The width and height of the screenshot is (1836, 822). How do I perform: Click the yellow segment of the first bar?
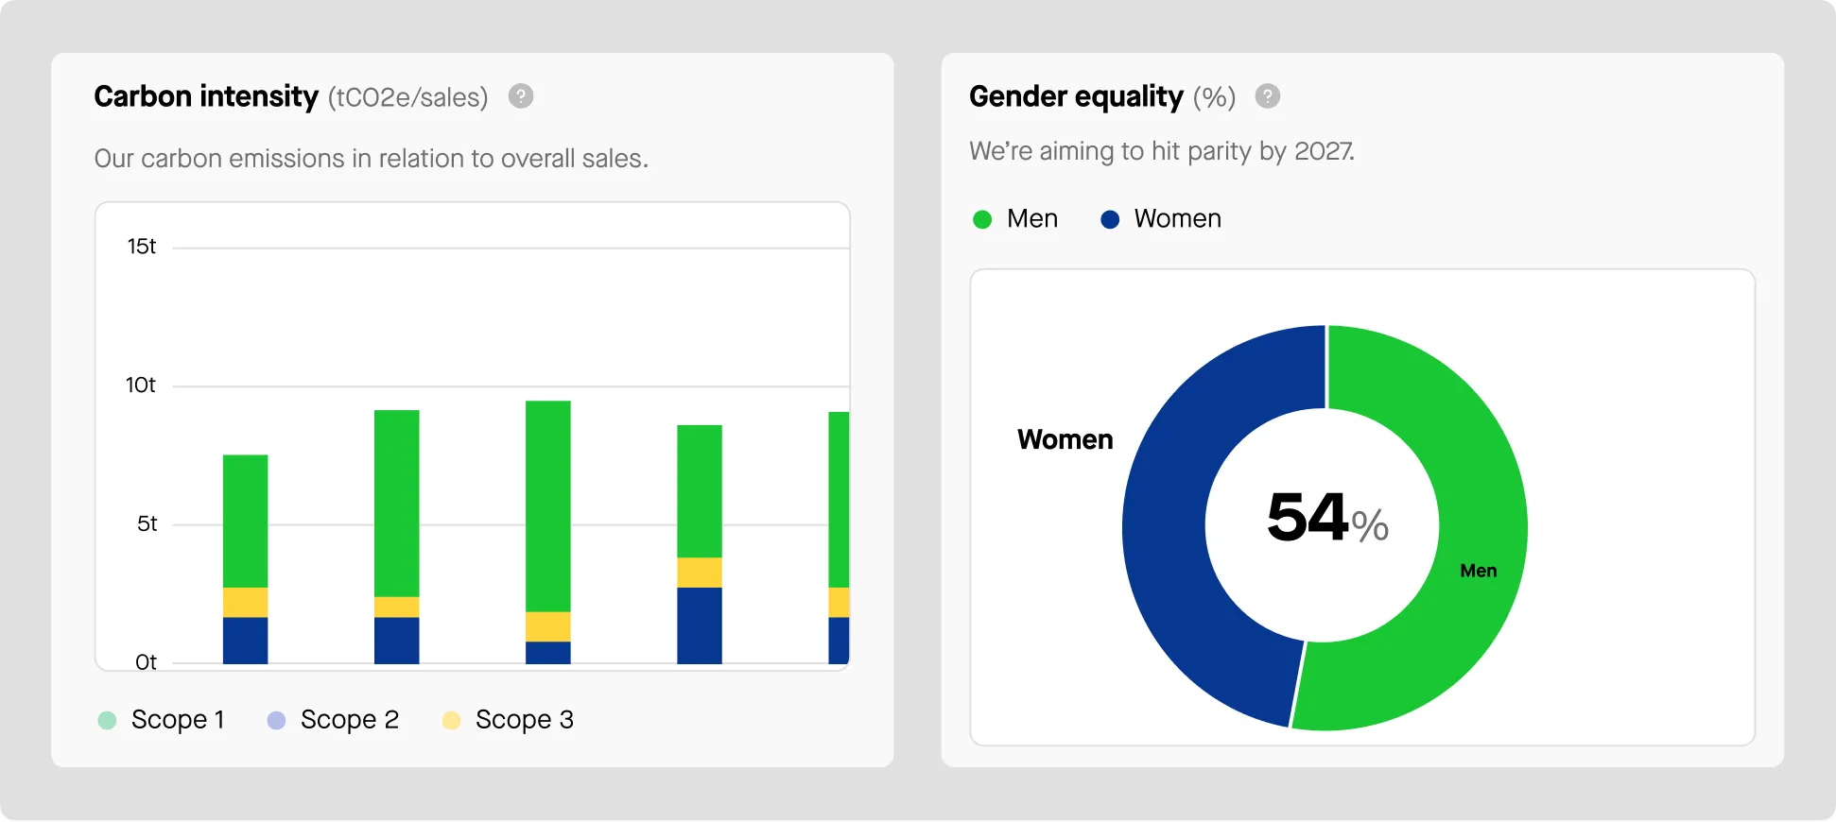coord(245,602)
